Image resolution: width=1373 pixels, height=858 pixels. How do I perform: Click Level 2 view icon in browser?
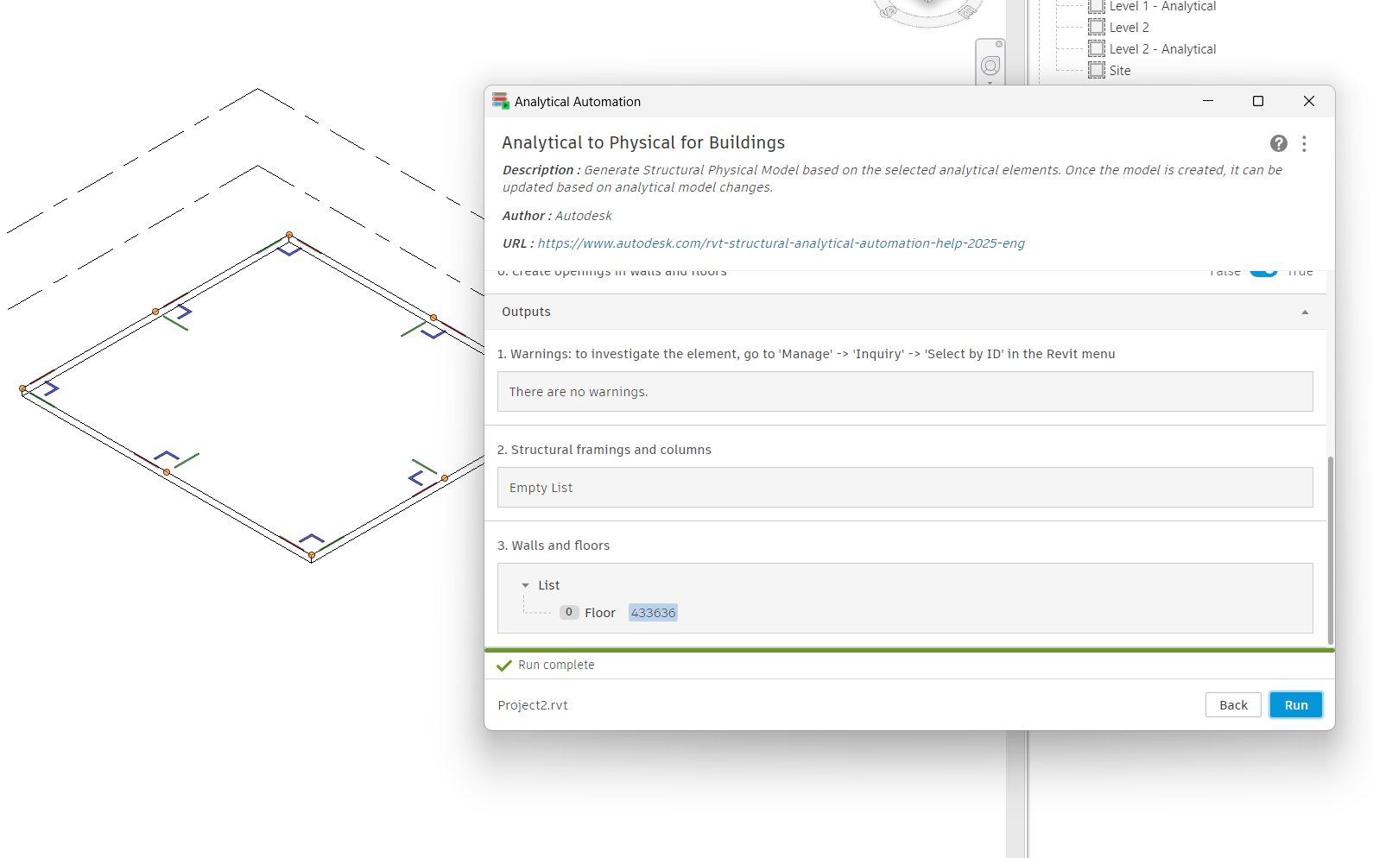click(1097, 27)
